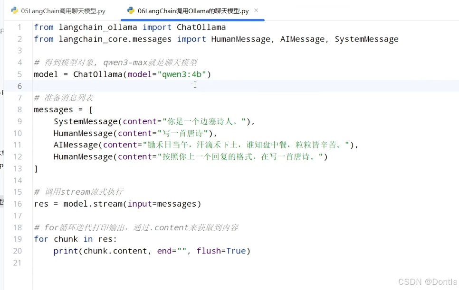Click the for-loop comment on line 18
The image size is (459, 290).
(x=136, y=227)
